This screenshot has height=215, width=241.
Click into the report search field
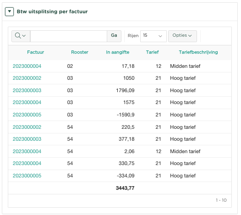tap(69, 36)
